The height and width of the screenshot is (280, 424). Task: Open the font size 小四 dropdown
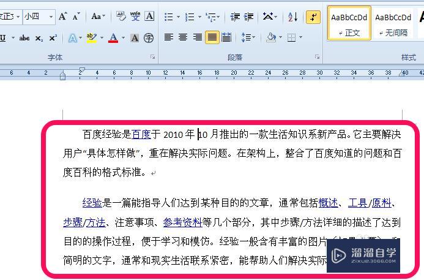51,17
